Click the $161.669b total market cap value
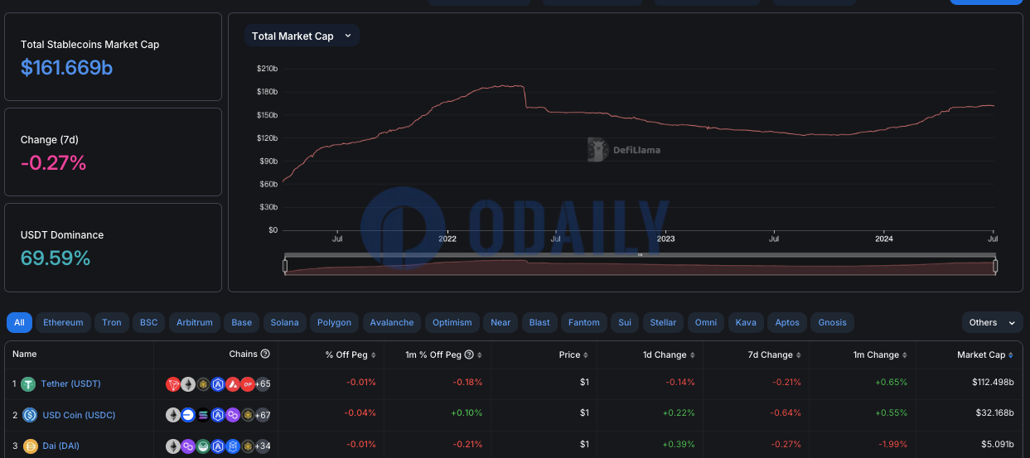 (66, 68)
